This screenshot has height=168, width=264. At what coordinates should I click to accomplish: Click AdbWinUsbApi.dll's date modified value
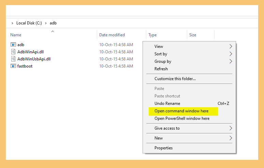(x=116, y=59)
